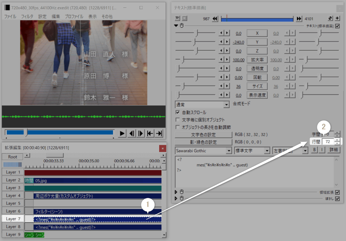The width and height of the screenshot is (346, 241).
Task: Uncheck the 自動スクロール checkbox
Action: coord(178,112)
